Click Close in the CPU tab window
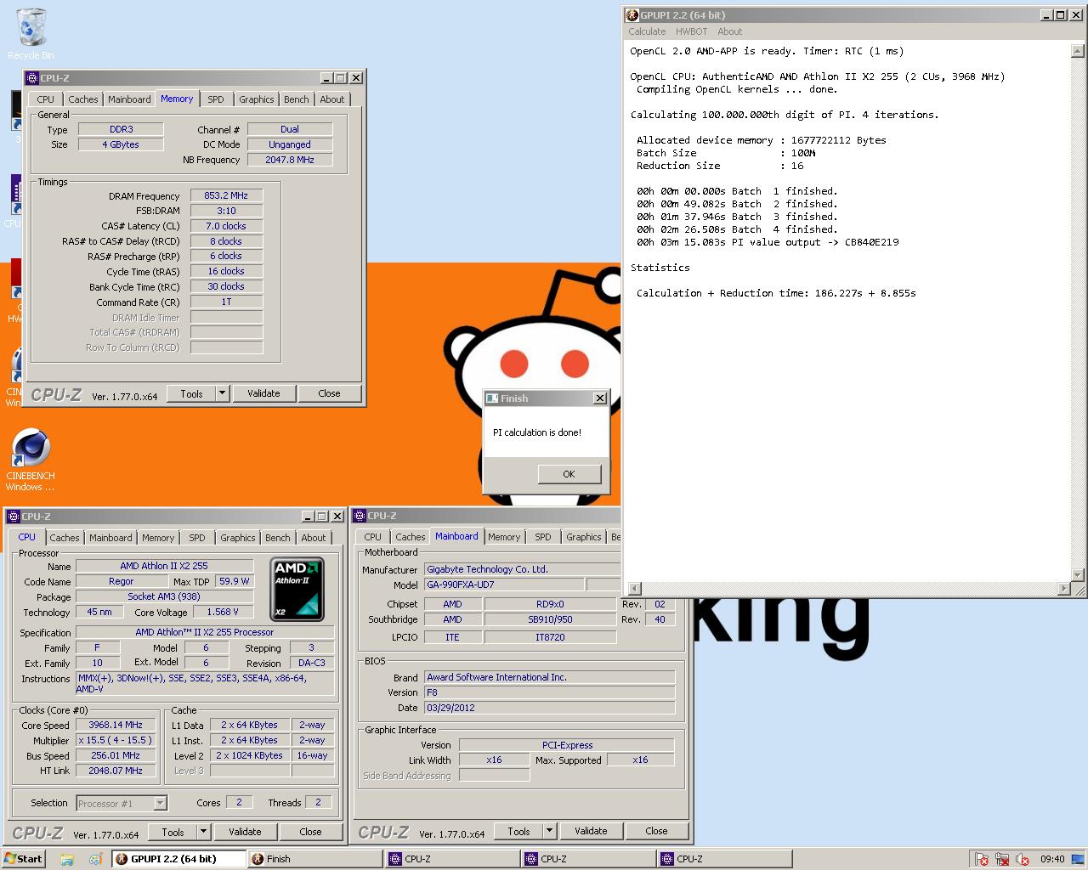Image resolution: width=1088 pixels, height=870 pixels. [310, 832]
